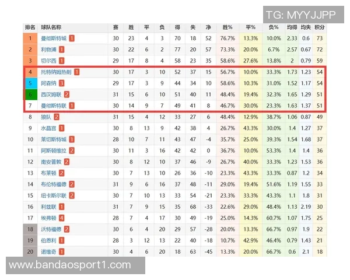Click the www.bandaosport1.com watermark
Image resolution: width=350 pixels, height=280 pixels.
[x=71, y=265]
